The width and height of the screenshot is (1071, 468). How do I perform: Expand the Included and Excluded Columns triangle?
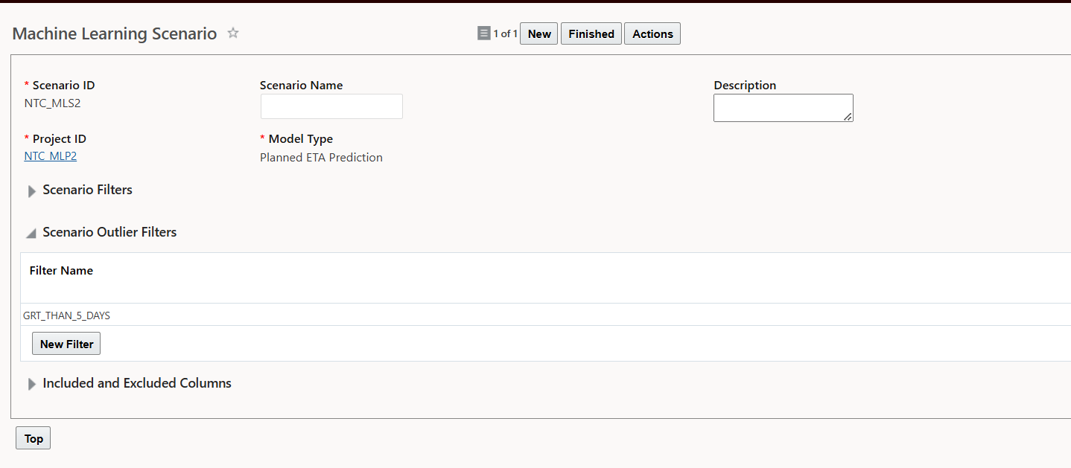point(32,384)
